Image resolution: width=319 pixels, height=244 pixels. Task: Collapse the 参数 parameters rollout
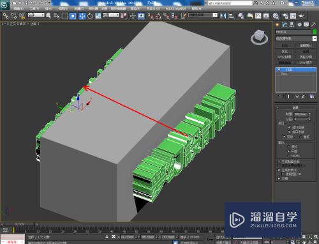(295, 108)
